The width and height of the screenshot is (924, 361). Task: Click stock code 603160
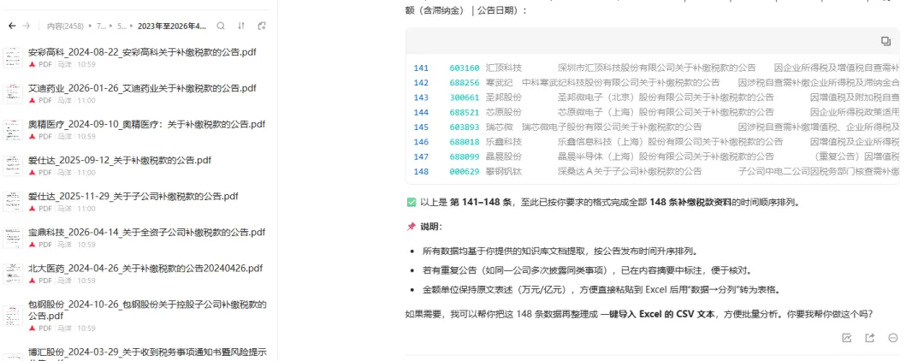(x=465, y=68)
